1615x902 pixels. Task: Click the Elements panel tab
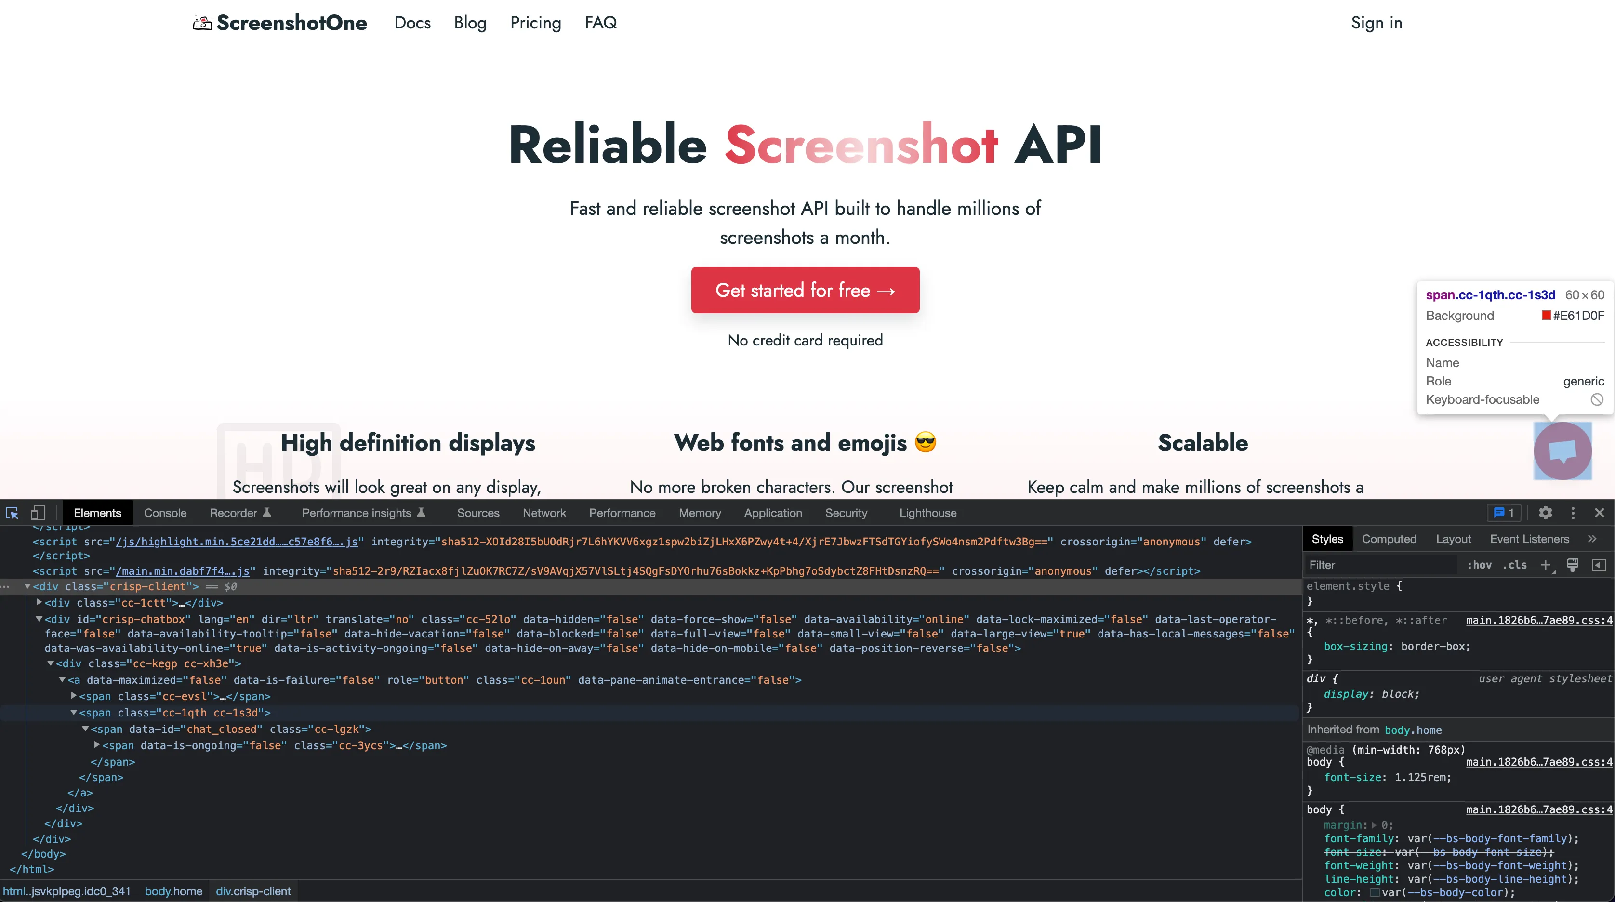[x=99, y=513]
